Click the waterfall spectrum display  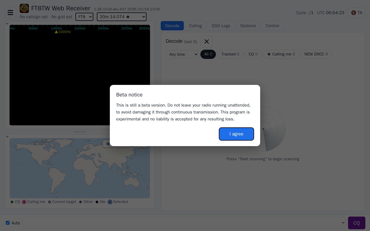pyautogui.click(x=80, y=75)
